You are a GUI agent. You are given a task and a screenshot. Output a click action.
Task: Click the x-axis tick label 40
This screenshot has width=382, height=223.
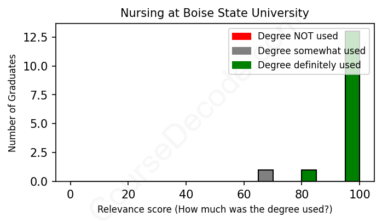(186, 195)
